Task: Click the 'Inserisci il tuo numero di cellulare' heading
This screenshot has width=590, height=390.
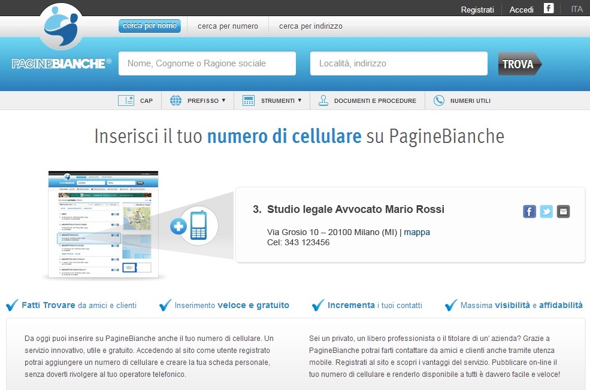Action: (x=299, y=136)
